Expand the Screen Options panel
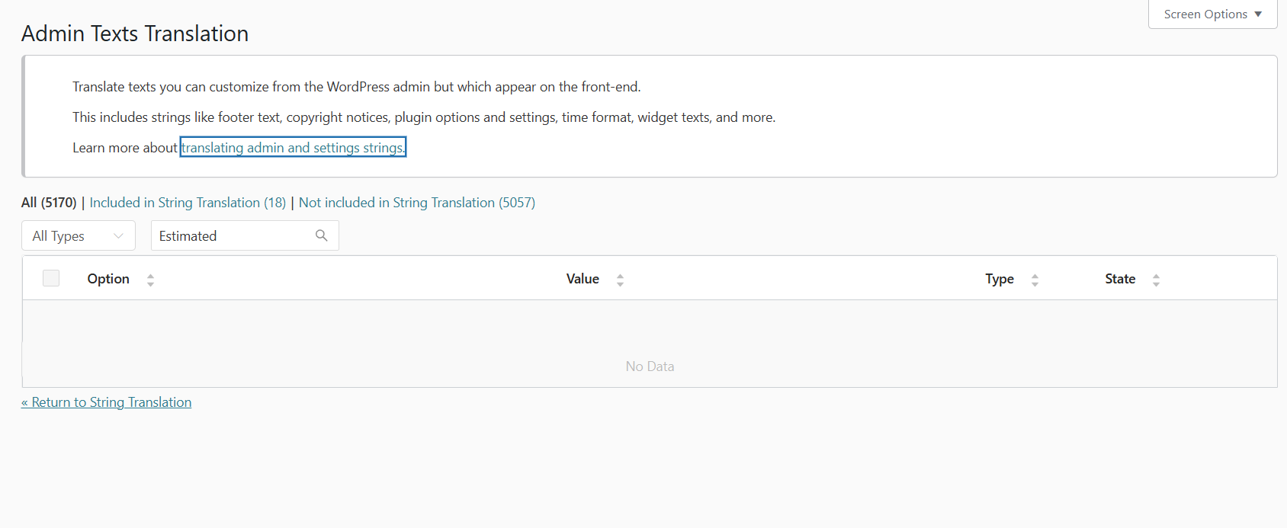Screen dimensions: 1287x528 click(1212, 14)
